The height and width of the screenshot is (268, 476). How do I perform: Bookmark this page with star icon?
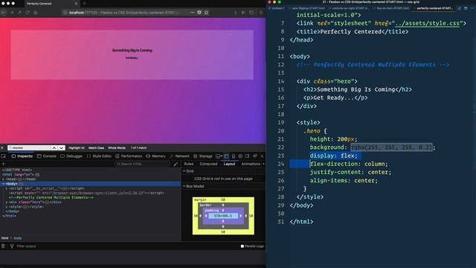pyautogui.click(x=207, y=13)
